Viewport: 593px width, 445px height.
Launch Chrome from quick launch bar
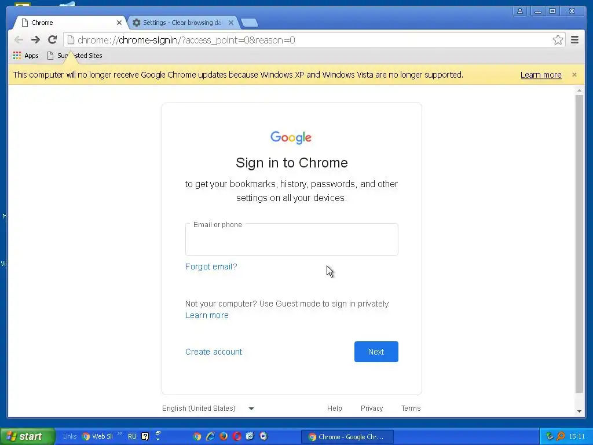[x=197, y=436]
